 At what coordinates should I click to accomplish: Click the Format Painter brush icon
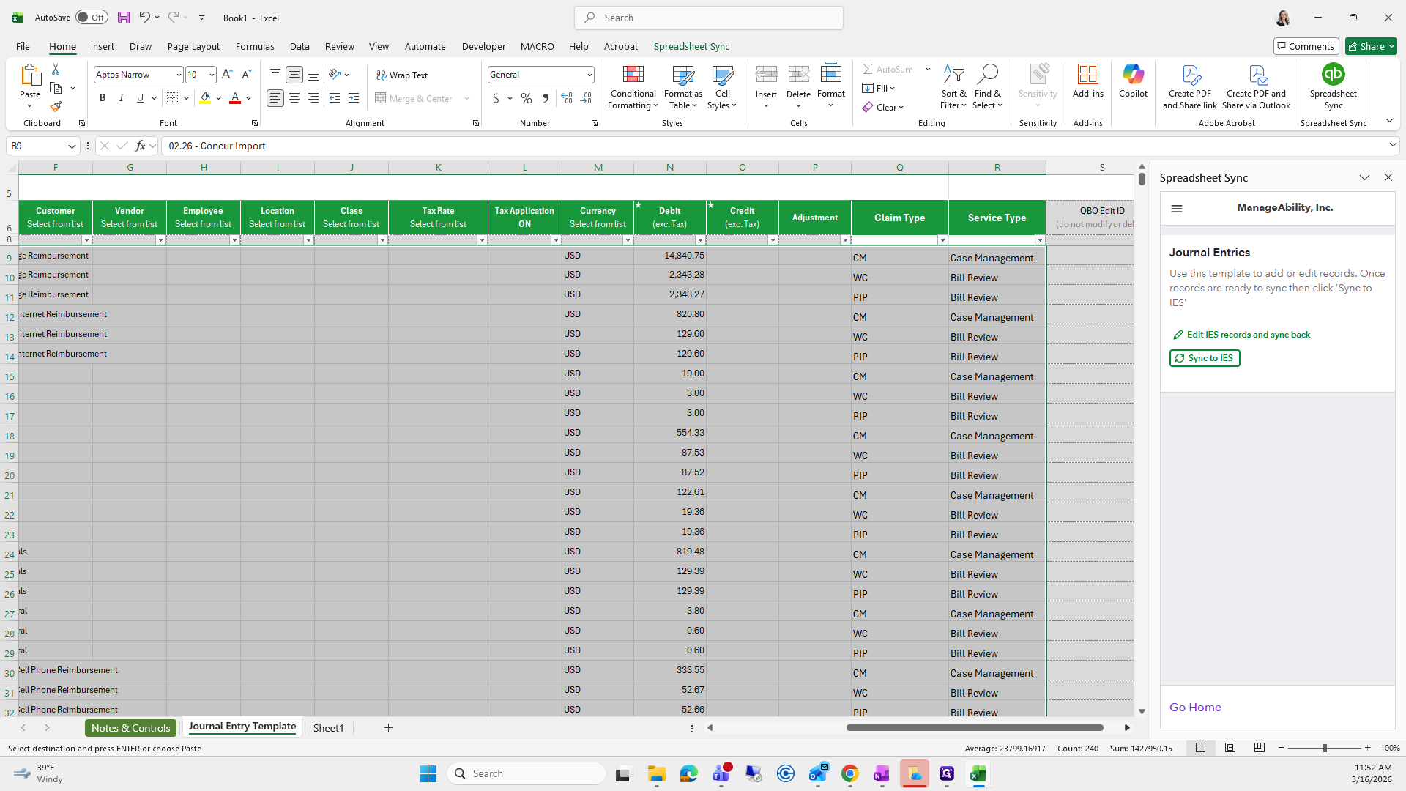coord(56,107)
